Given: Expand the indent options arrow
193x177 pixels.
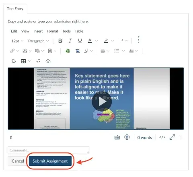Looking at the screenshot, I should 137,51.
